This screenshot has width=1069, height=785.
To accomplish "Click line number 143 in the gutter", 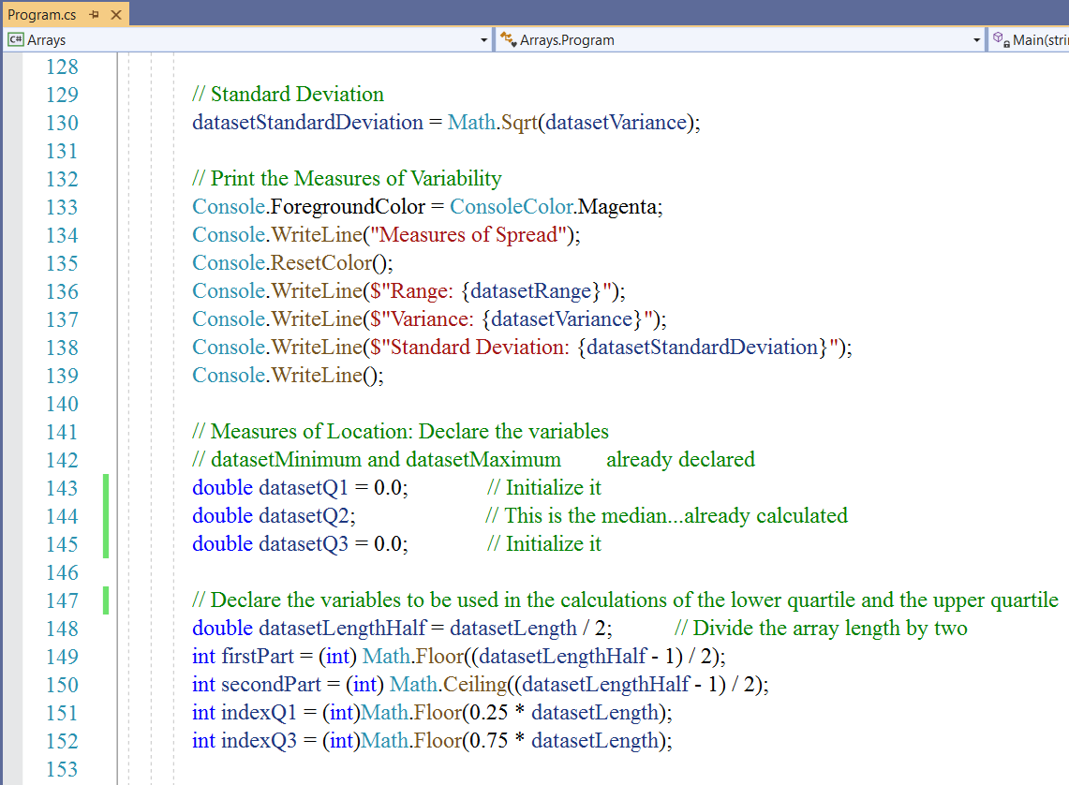I will tap(62, 488).
